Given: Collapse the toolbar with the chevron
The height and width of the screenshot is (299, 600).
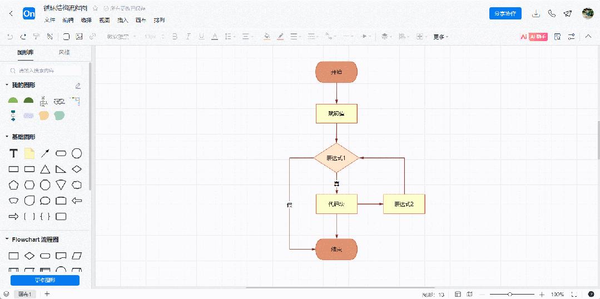Looking at the screenshot, I should pyautogui.click(x=588, y=37).
